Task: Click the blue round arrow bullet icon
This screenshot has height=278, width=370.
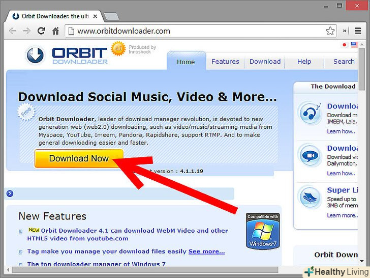Action: [10, 193]
